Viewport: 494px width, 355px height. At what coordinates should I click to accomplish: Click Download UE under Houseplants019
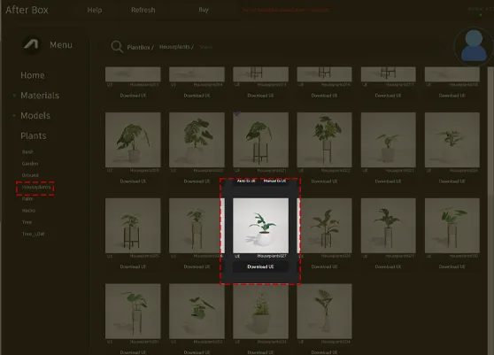[x=133, y=181]
